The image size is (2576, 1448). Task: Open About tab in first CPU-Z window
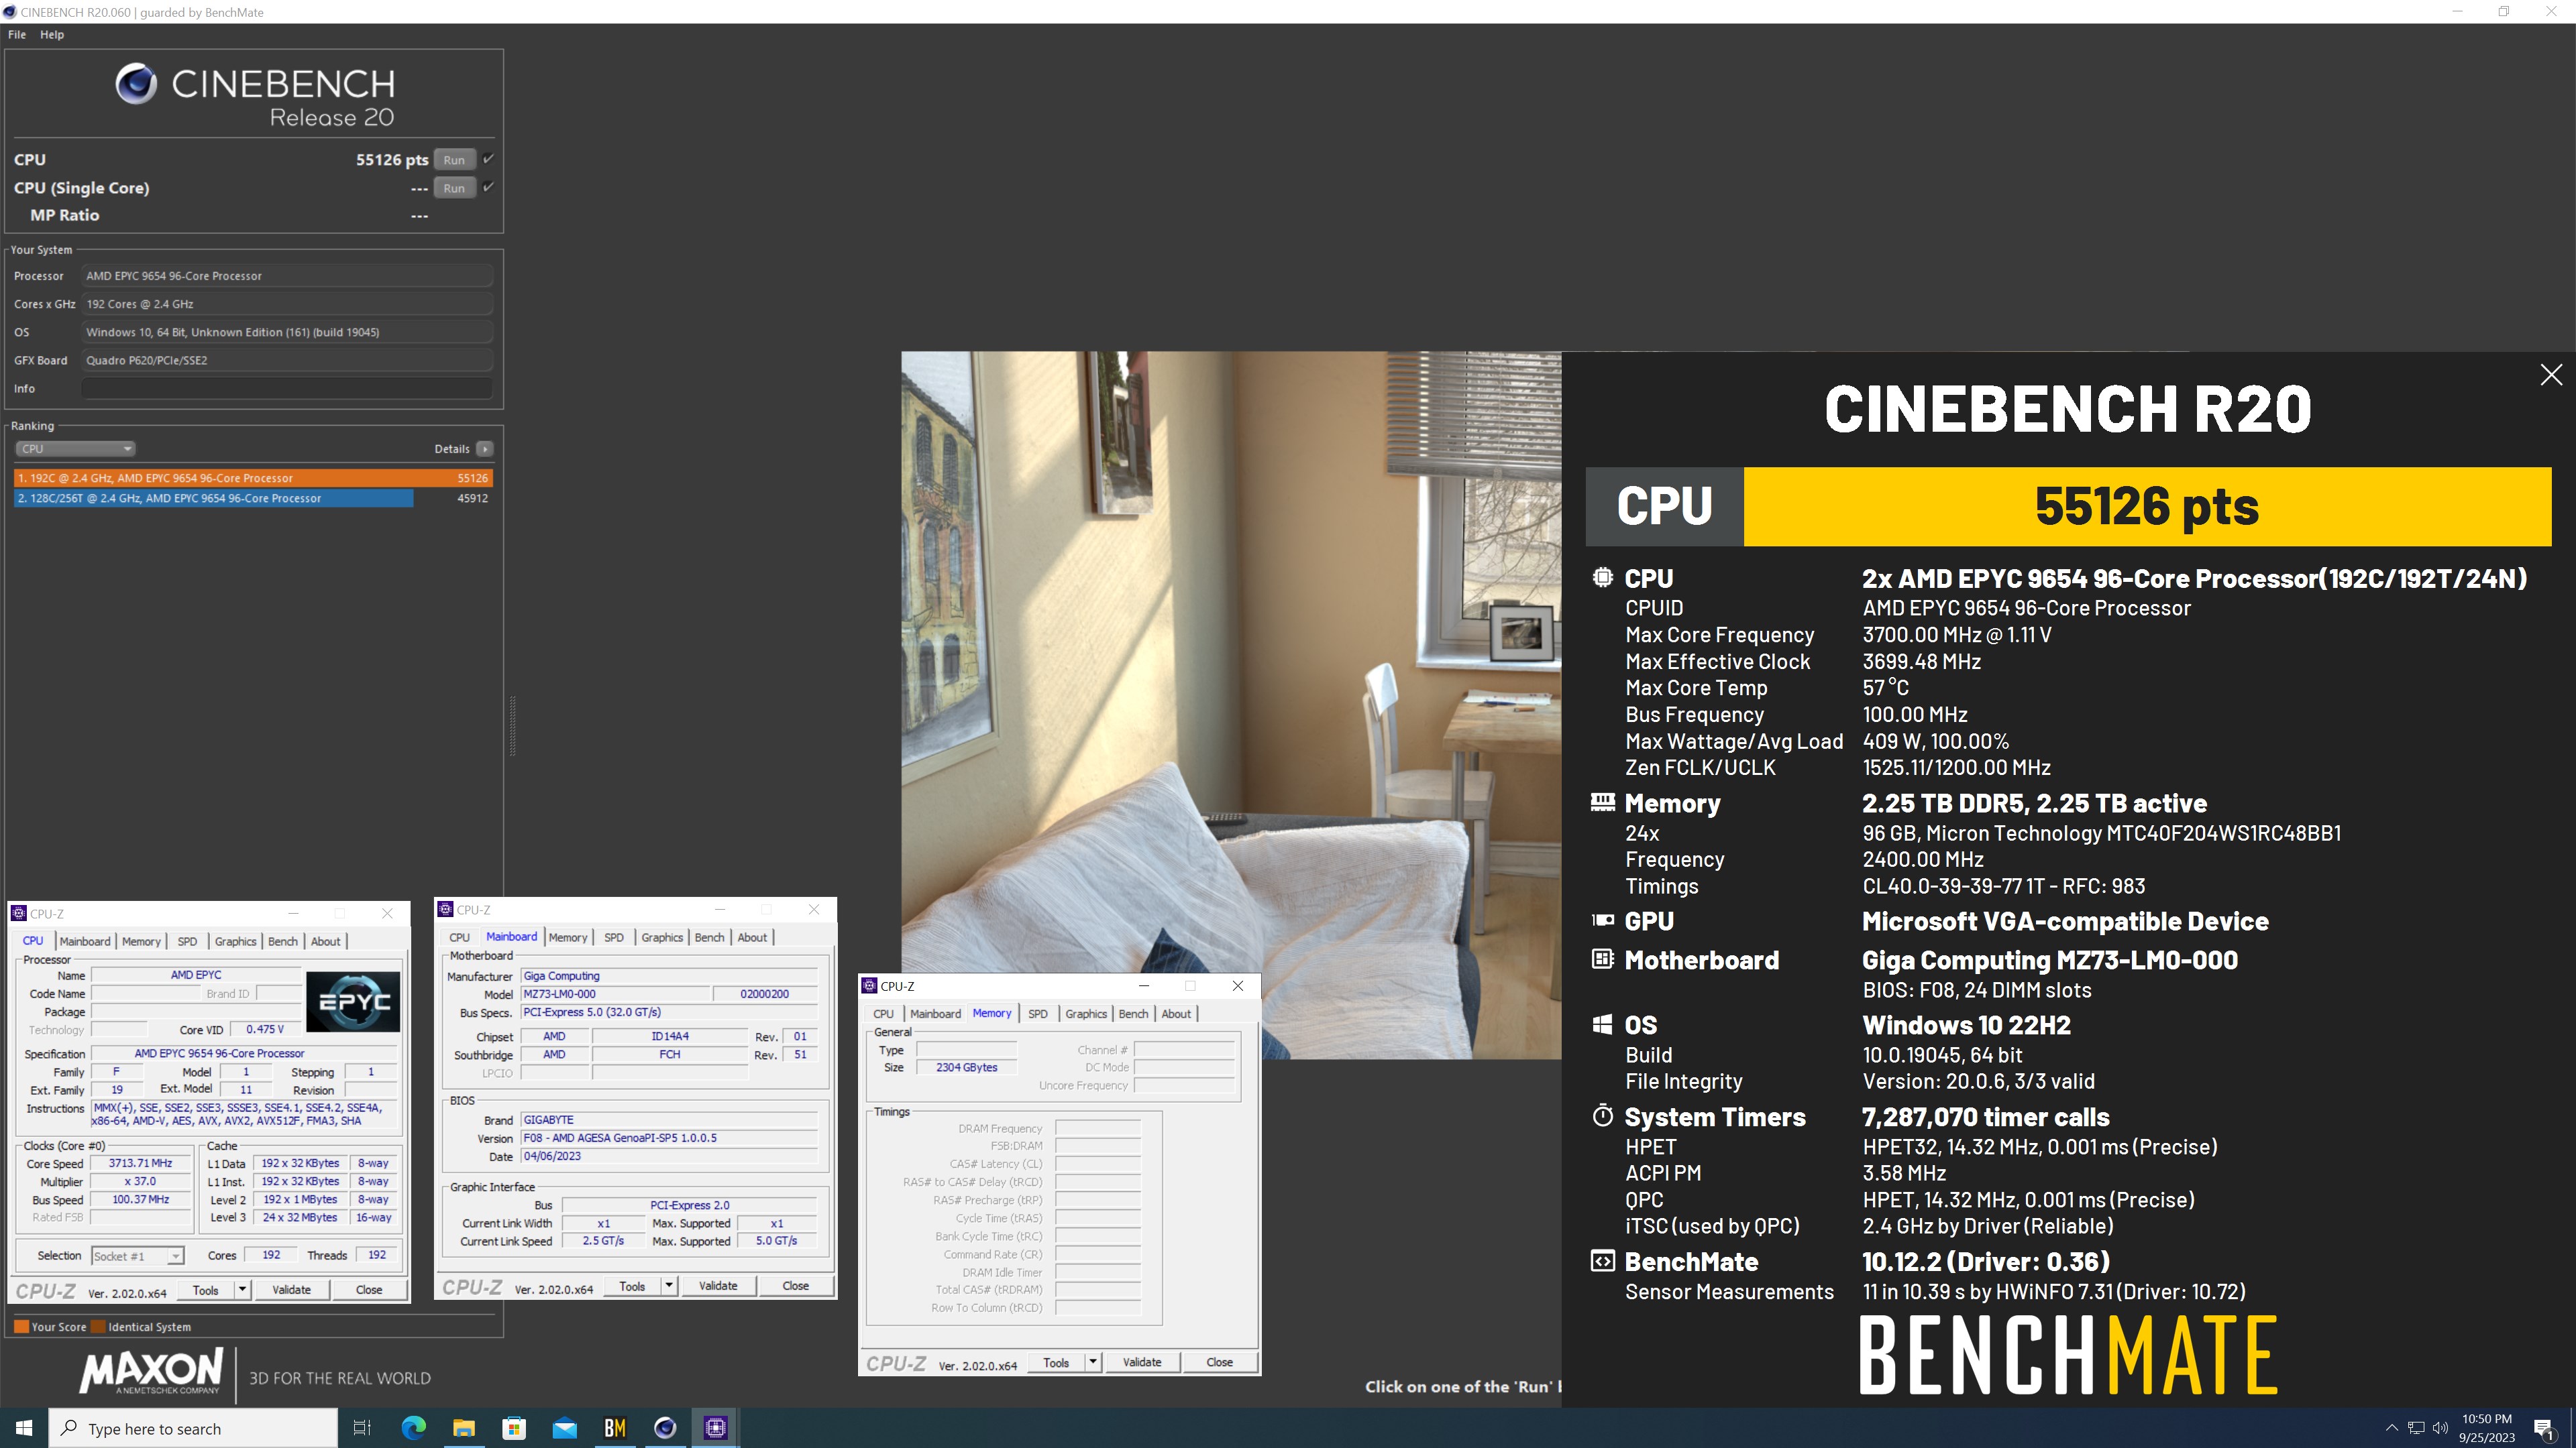click(325, 941)
